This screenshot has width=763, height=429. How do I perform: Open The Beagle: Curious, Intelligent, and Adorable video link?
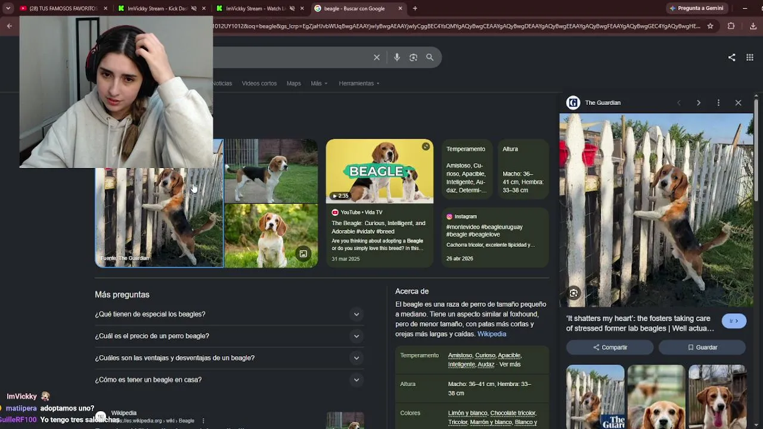(379, 227)
